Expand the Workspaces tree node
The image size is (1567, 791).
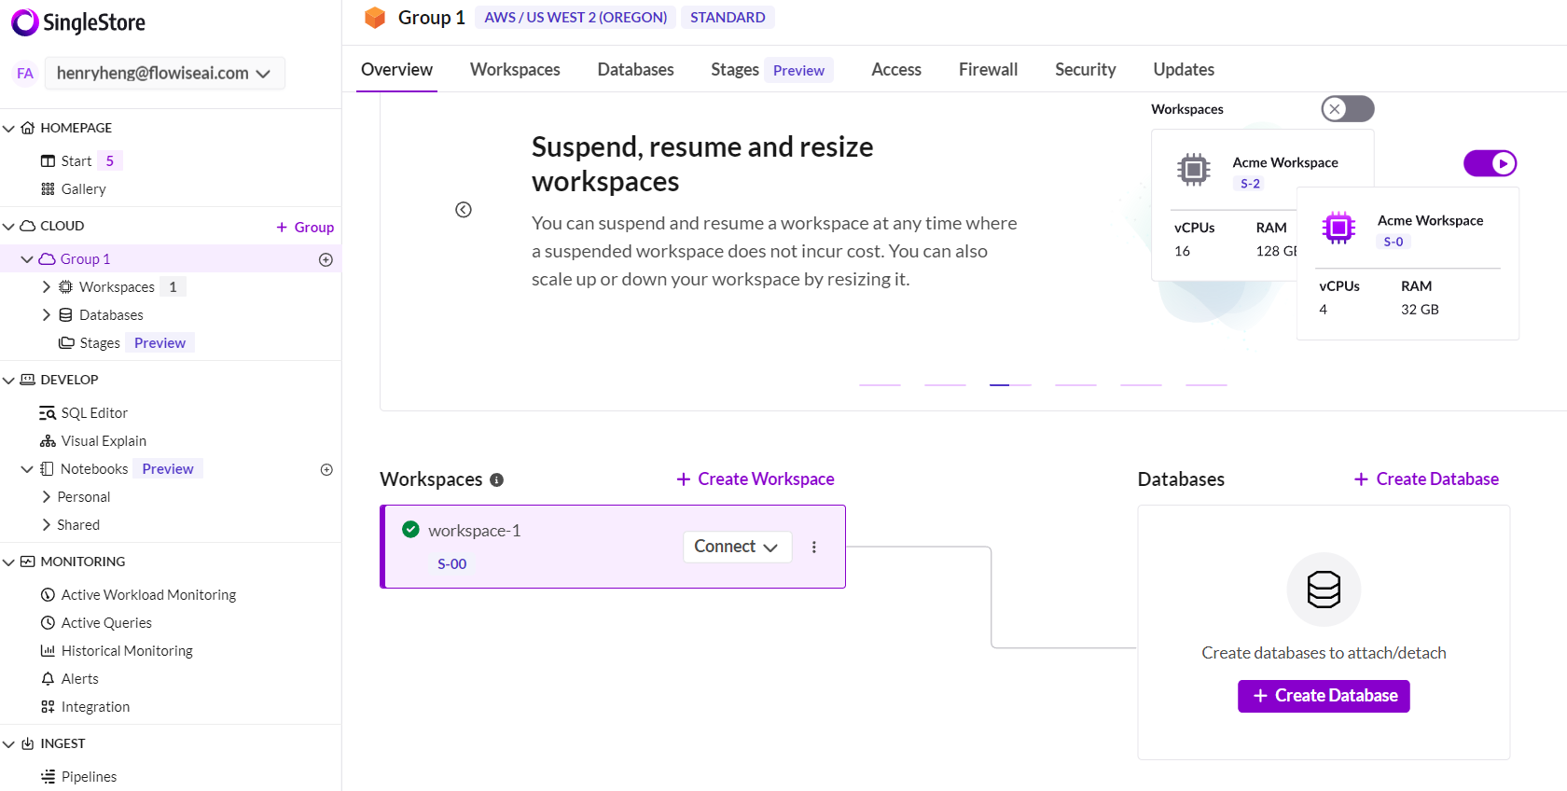46,287
